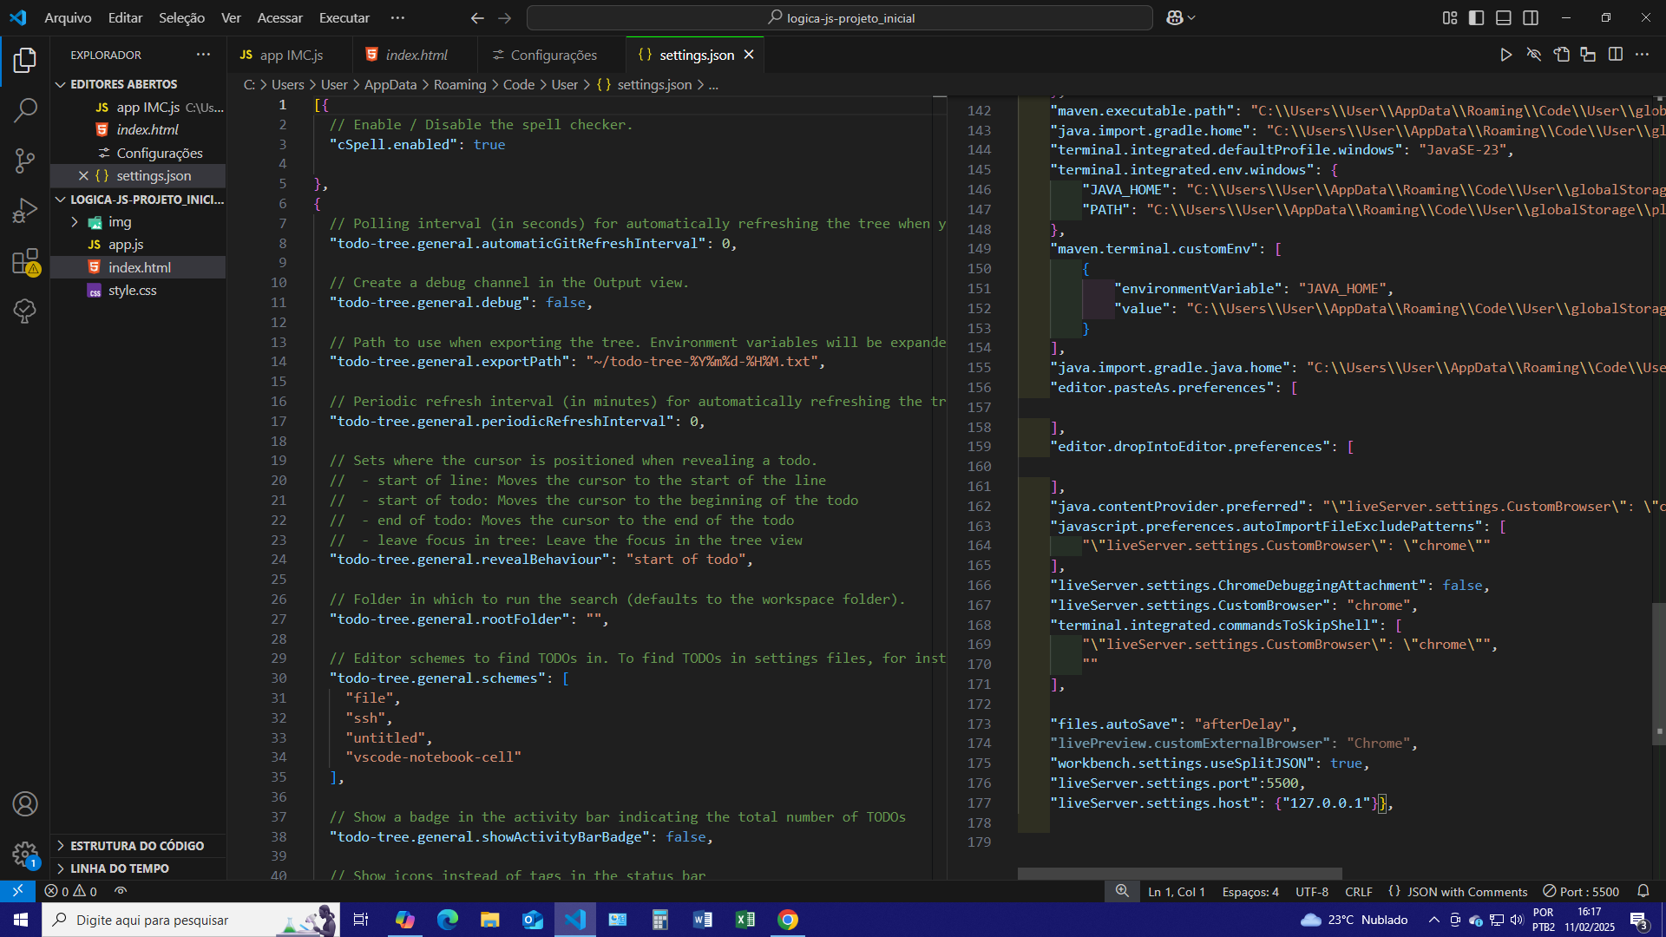
Task: Open Microsoft Edge from the taskbar
Action: 448,920
